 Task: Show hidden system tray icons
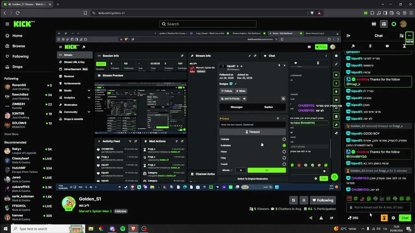[362, 229]
